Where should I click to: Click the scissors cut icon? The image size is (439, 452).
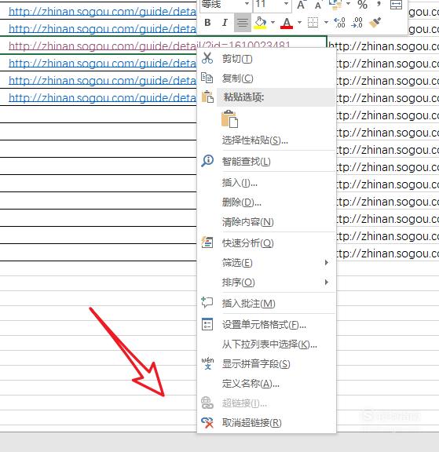click(207, 58)
